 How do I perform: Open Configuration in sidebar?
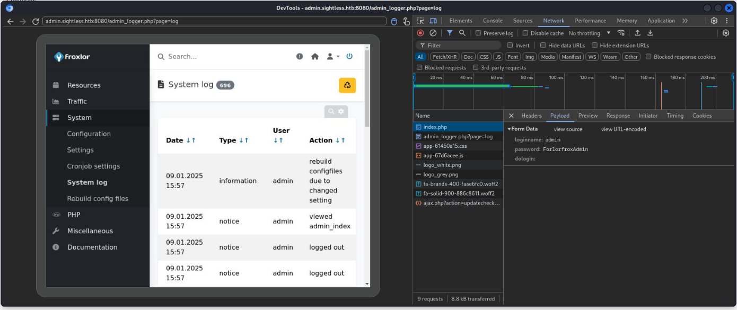pyautogui.click(x=89, y=134)
